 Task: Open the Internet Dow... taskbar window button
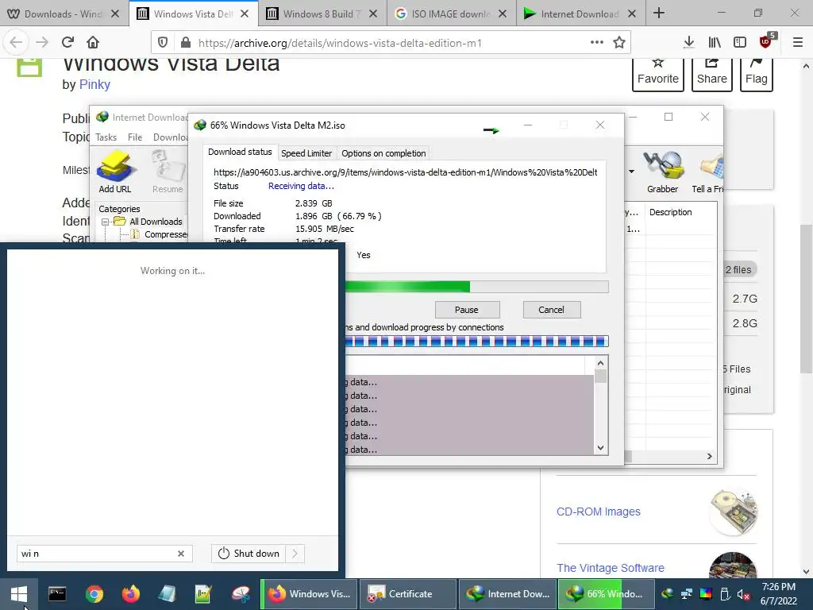click(507, 594)
